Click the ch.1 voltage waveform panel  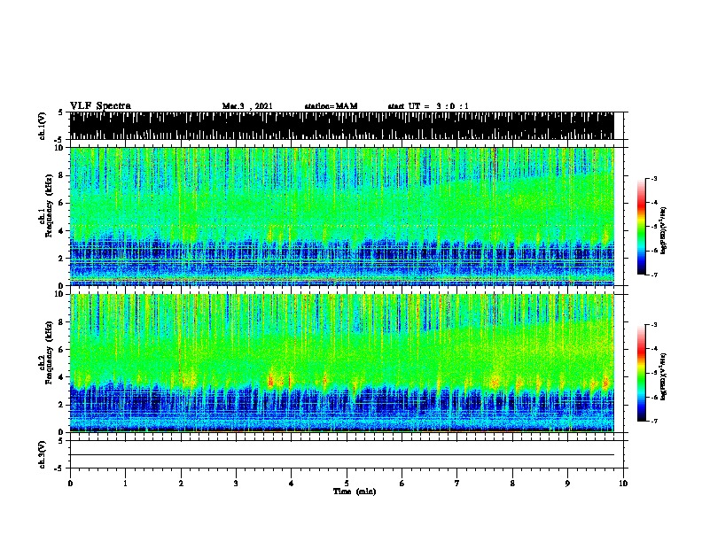[341, 126]
